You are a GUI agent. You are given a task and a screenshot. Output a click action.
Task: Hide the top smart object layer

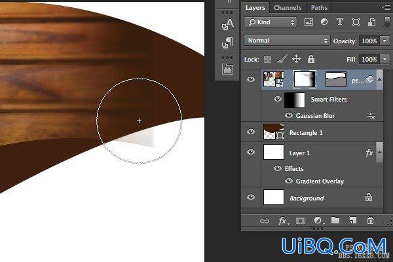pyautogui.click(x=251, y=79)
